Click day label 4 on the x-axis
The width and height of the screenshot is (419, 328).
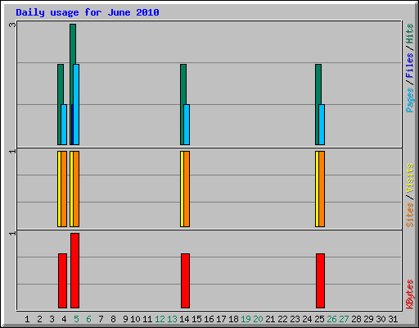tap(64, 319)
